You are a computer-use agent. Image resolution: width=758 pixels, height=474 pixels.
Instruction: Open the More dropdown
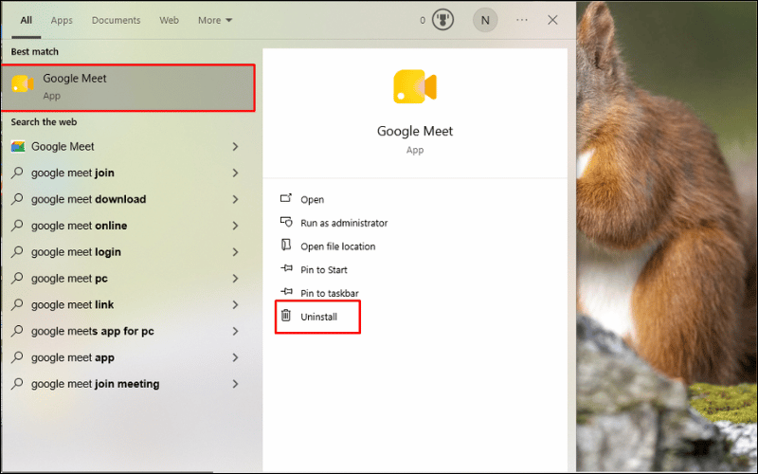pos(215,20)
